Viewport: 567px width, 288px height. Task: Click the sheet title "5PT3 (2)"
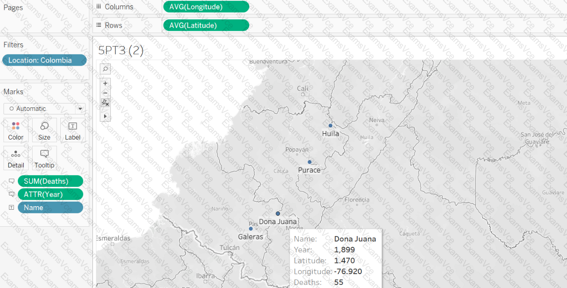point(121,50)
